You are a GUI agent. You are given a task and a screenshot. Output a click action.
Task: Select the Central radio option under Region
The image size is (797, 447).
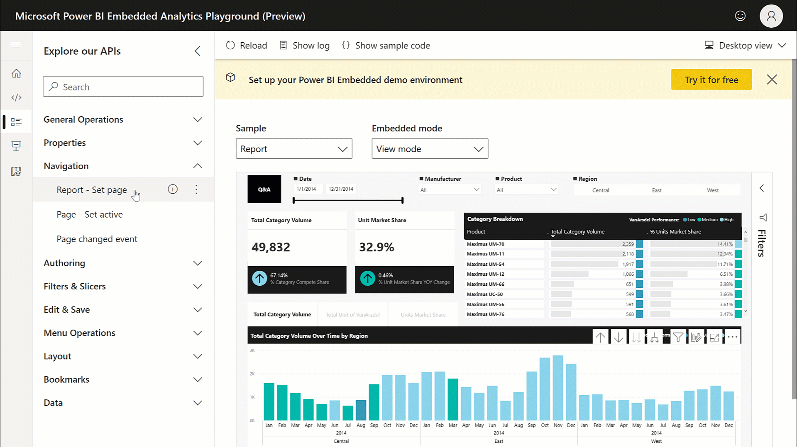point(601,190)
